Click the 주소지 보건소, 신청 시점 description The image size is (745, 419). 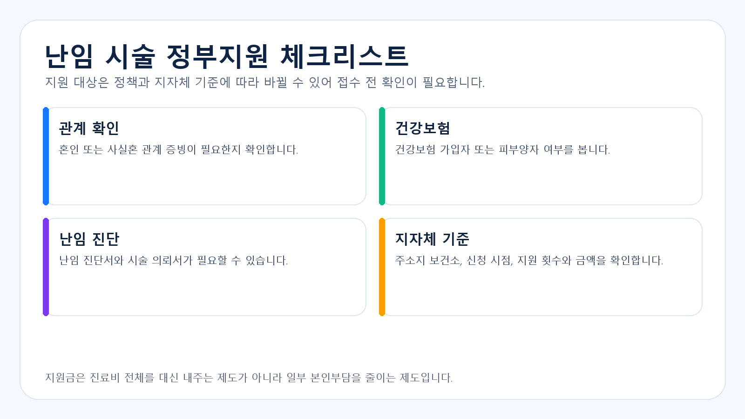(529, 260)
